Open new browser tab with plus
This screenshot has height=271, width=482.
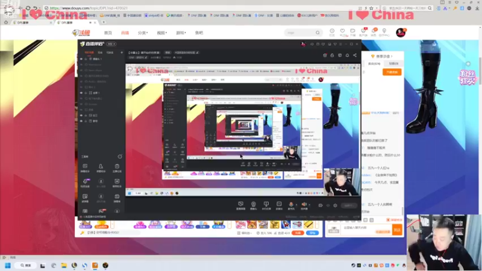tap(104, 22)
